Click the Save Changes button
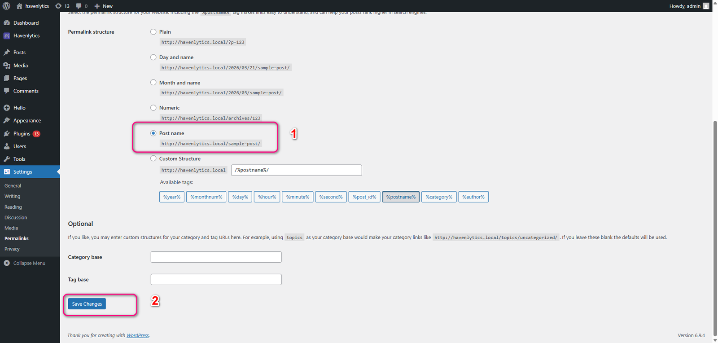This screenshot has width=718, height=343. 87,304
